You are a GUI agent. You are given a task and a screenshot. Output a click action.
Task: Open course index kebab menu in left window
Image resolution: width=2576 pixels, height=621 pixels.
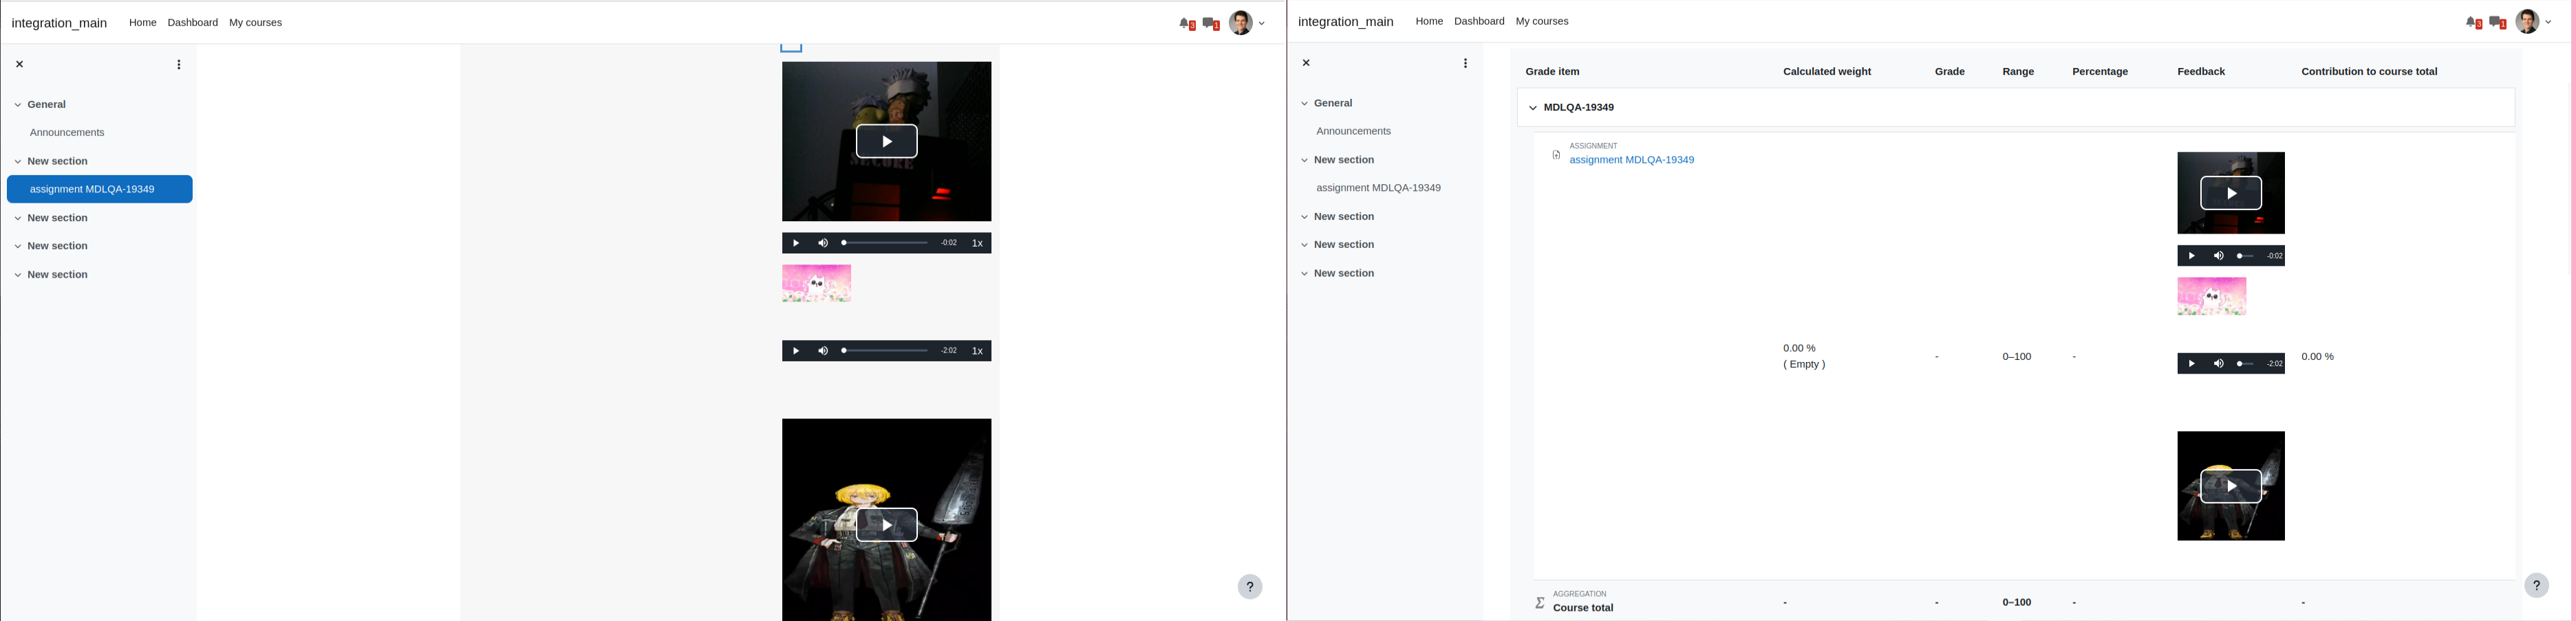point(179,65)
